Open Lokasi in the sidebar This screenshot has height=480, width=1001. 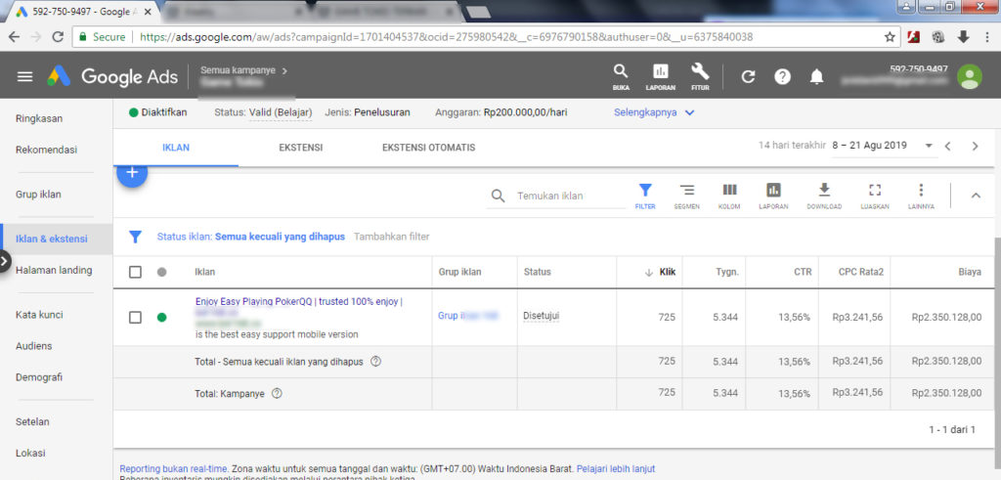[30, 454]
